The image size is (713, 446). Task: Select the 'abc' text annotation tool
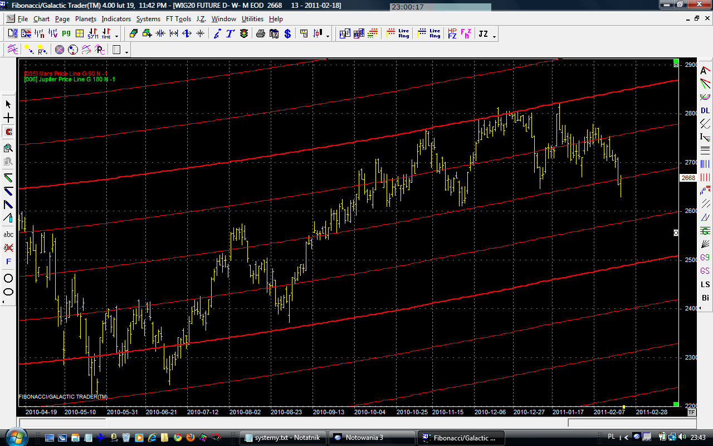point(8,234)
